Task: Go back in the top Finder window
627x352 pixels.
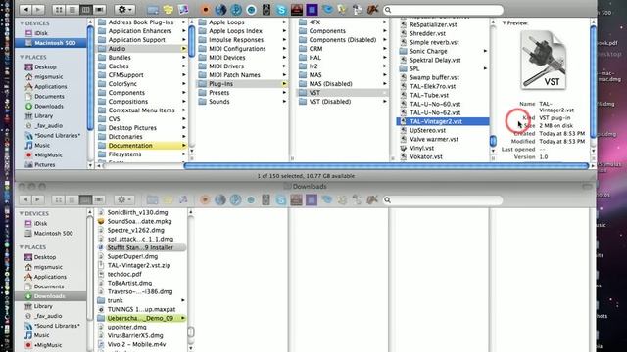Action: click(x=25, y=9)
